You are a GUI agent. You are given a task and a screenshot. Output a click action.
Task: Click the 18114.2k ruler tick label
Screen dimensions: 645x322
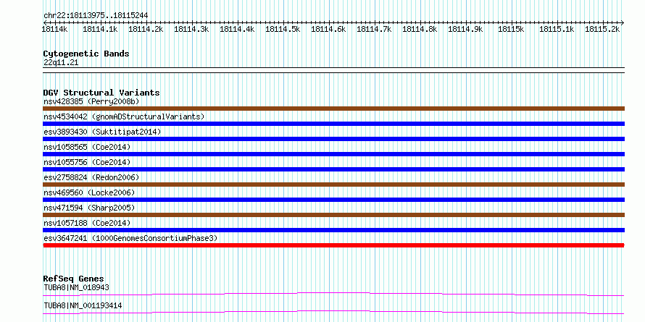[146, 29]
